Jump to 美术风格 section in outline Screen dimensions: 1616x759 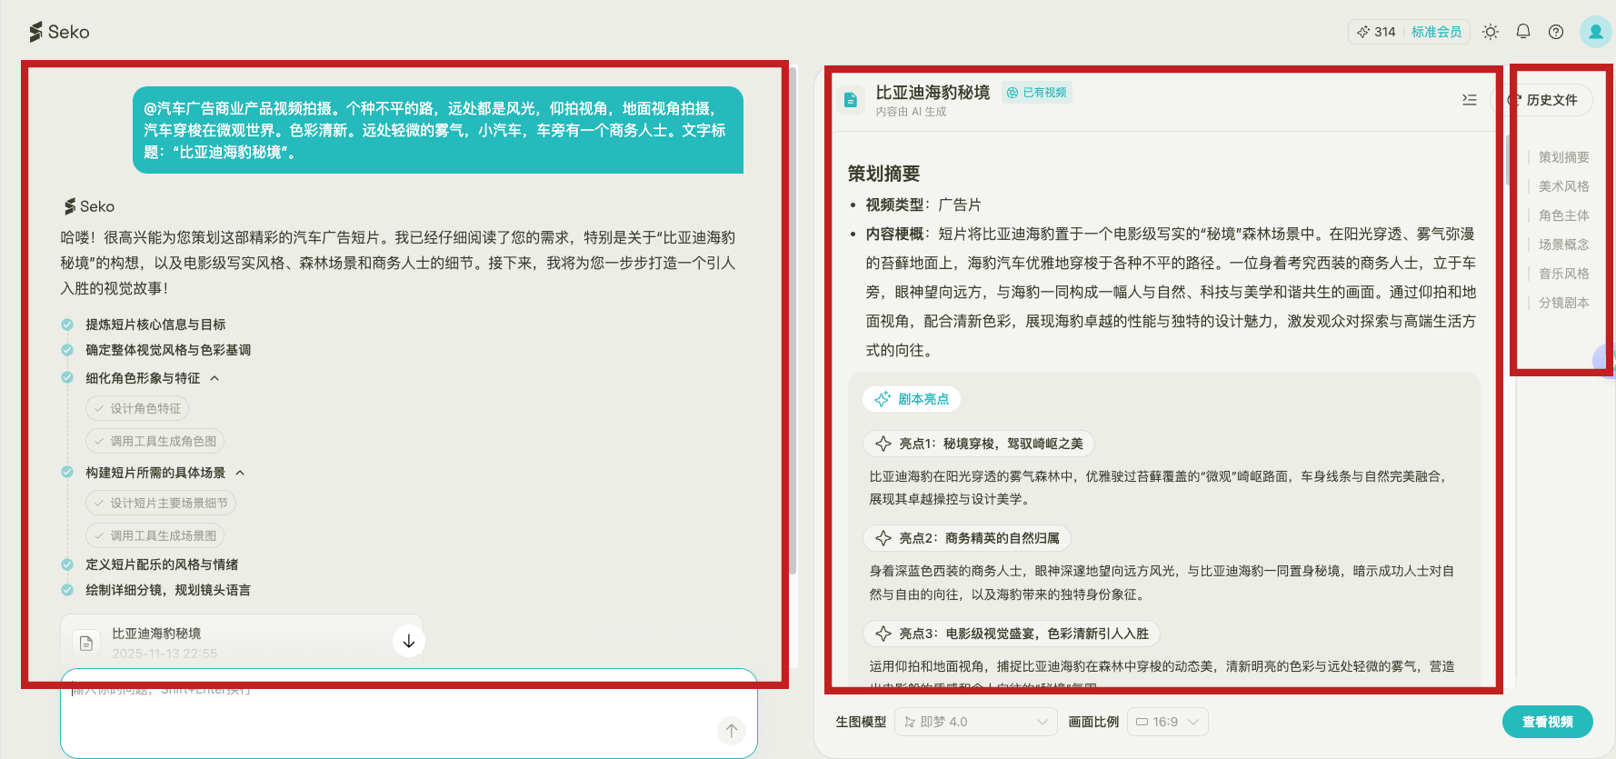click(x=1563, y=186)
